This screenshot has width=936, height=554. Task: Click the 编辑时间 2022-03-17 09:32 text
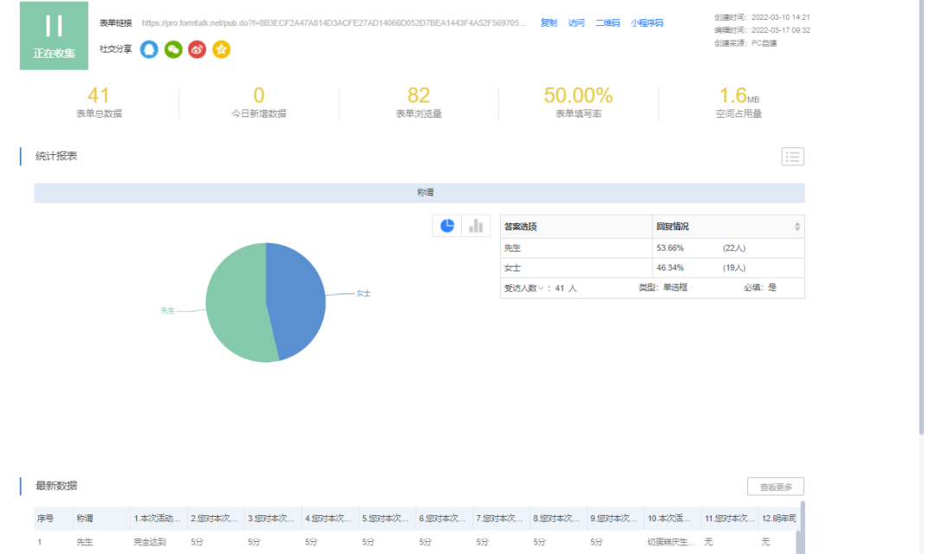[763, 29]
